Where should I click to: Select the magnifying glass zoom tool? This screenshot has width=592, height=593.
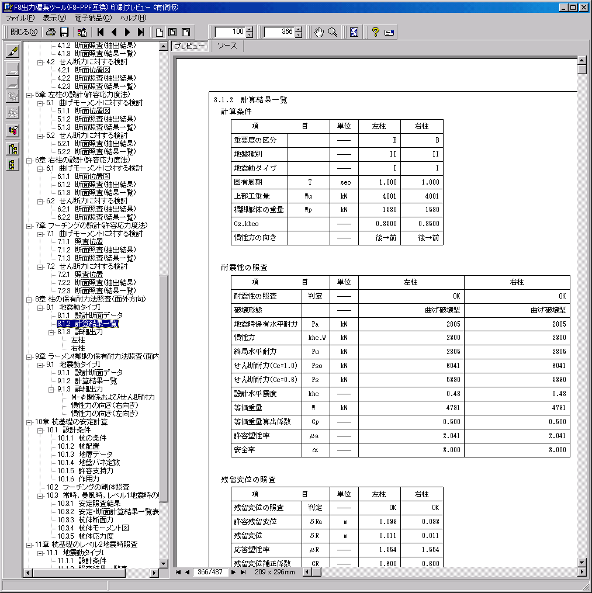[333, 32]
